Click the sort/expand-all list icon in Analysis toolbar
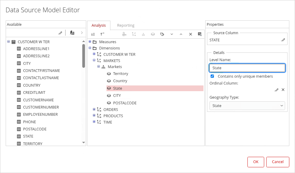The height and width of the screenshot is (173, 295). [x=93, y=34]
